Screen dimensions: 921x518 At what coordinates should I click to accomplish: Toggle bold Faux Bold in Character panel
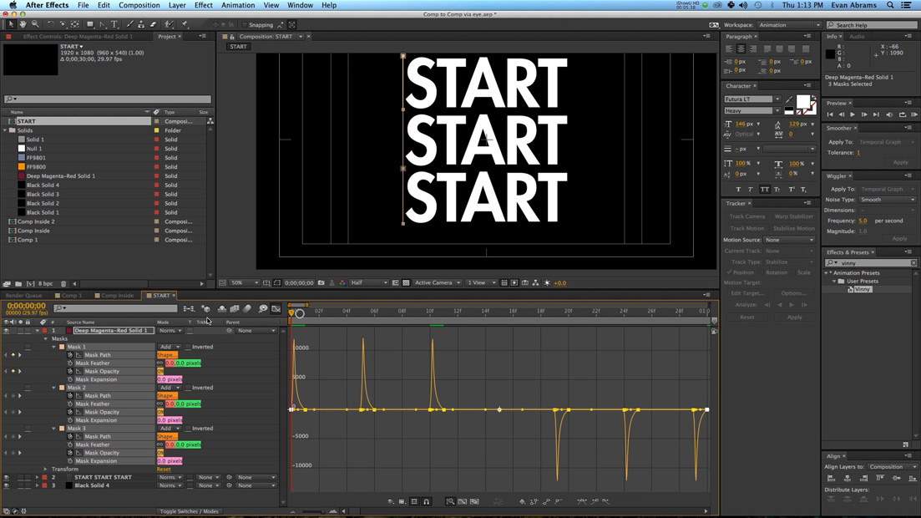click(x=738, y=190)
